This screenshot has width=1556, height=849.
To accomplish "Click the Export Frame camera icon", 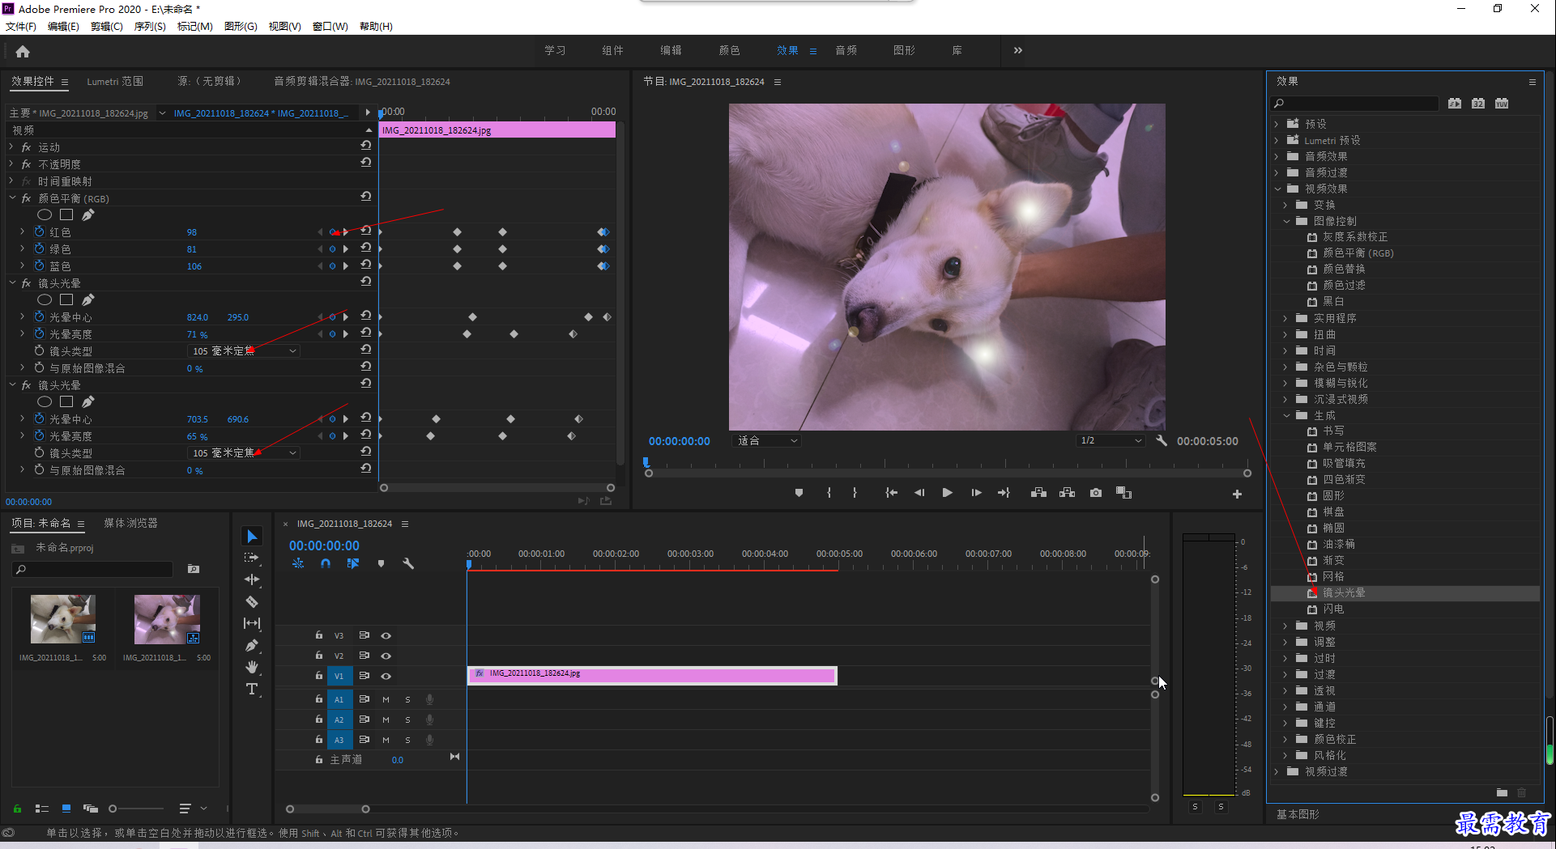I will click(x=1096, y=493).
